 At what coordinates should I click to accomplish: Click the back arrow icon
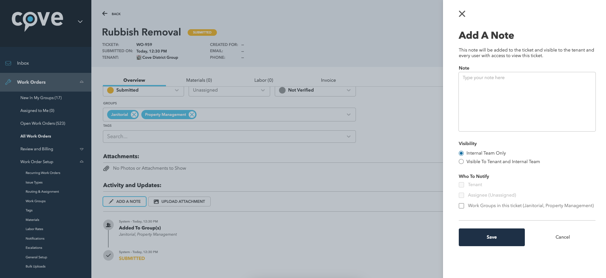pyautogui.click(x=105, y=13)
